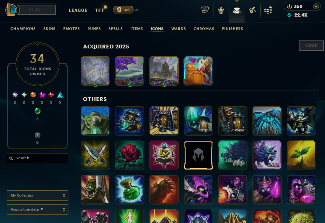The height and width of the screenshot is (223, 325).
Task: Expand the Acquisition date sort dropdown
Action: click(x=38, y=210)
